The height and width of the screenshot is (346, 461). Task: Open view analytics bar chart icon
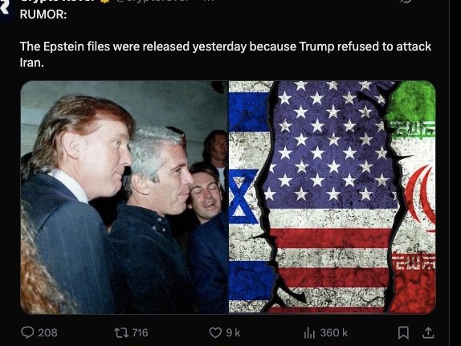309,333
